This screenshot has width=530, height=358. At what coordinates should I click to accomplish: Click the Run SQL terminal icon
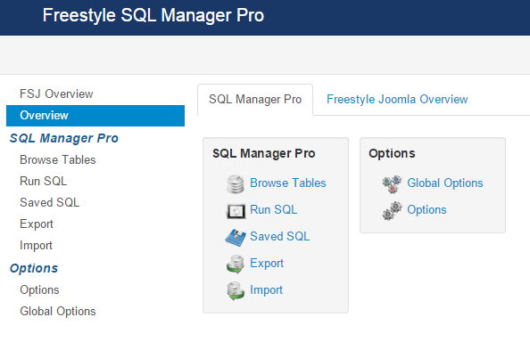point(236,211)
